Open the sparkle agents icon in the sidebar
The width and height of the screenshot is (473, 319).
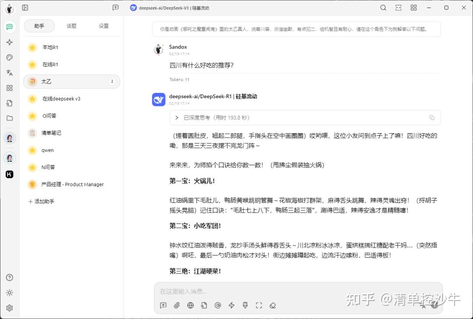[x=9, y=42]
